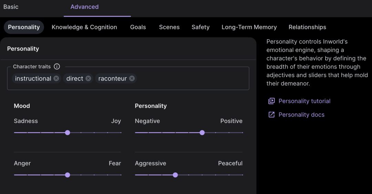Open the Scenes section
This screenshot has width=372, height=194.
pos(169,27)
